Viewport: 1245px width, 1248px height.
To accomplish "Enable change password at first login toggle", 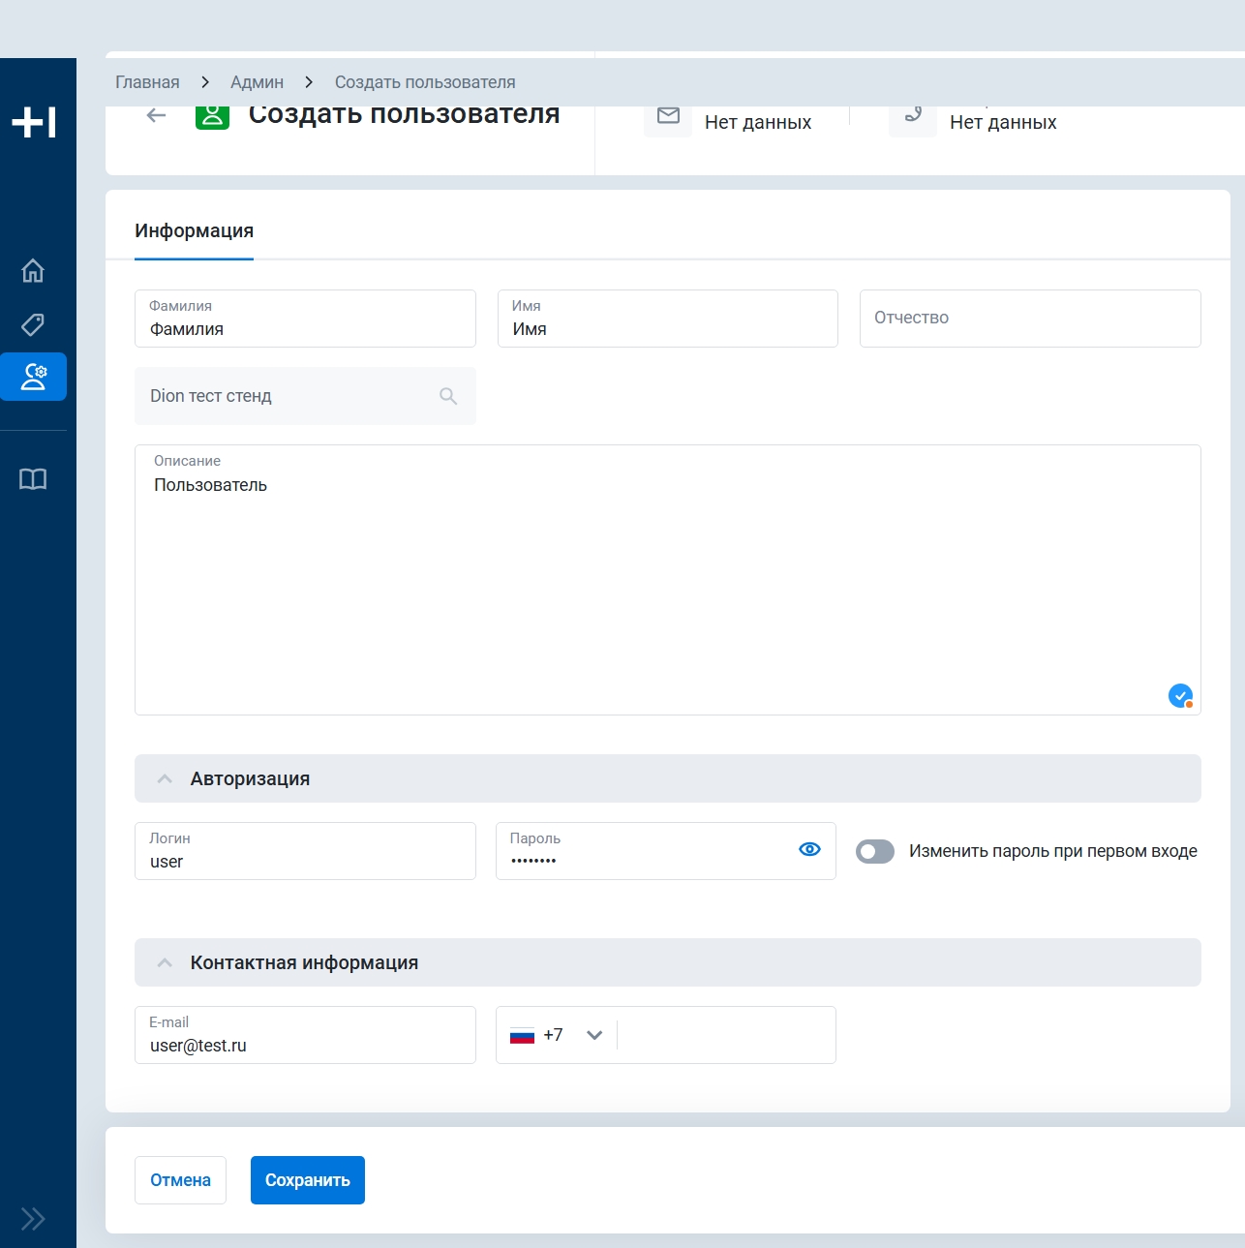I will (875, 851).
